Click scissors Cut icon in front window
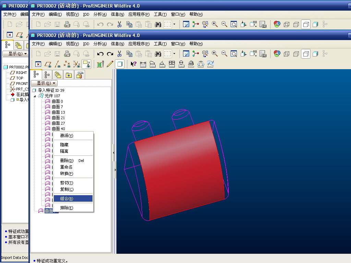351x263 pixels. click(x=120, y=54)
